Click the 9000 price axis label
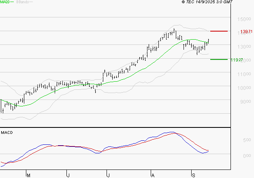Image resolution: width=254 pixels, height=178 pixels. 245,102
